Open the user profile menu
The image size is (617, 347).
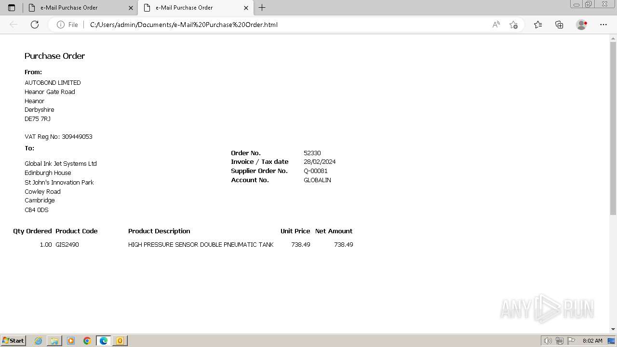tap(582, 25)
